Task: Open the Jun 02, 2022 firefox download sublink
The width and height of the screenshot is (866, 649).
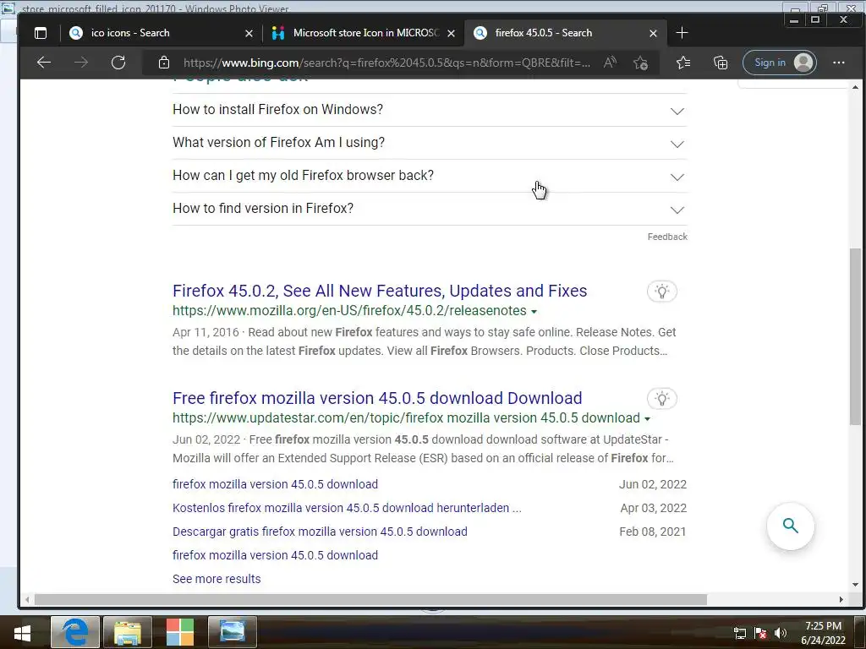Action: pyautogui.click(x=275, y=484)
